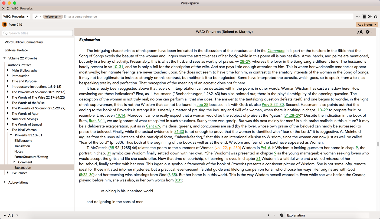380x219 pixels.
Task: Expand the Main Bibliography node
Action: [x=8, y=70]
